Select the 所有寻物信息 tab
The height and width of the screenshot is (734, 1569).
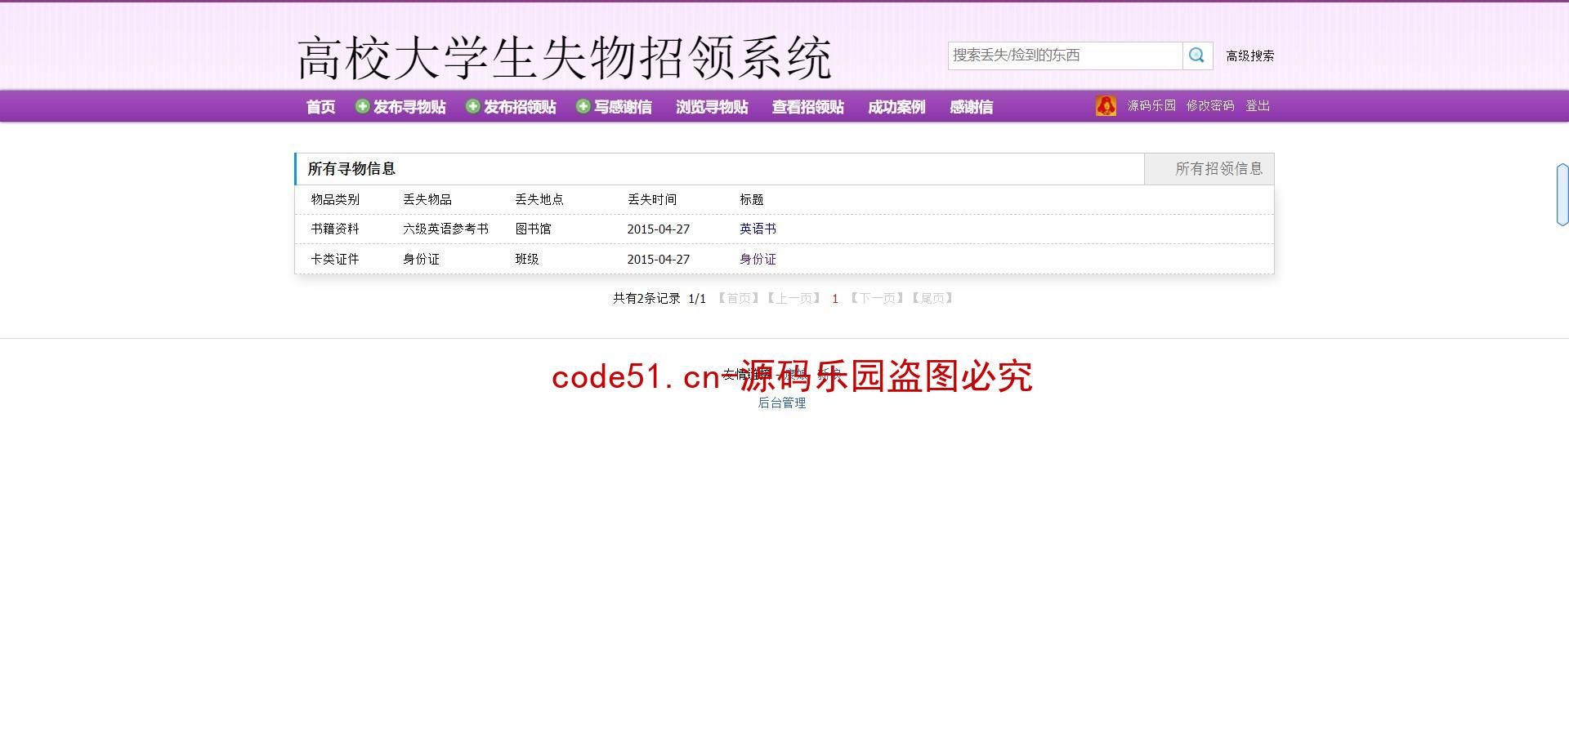pyautogui.click(x=351, y=169)
